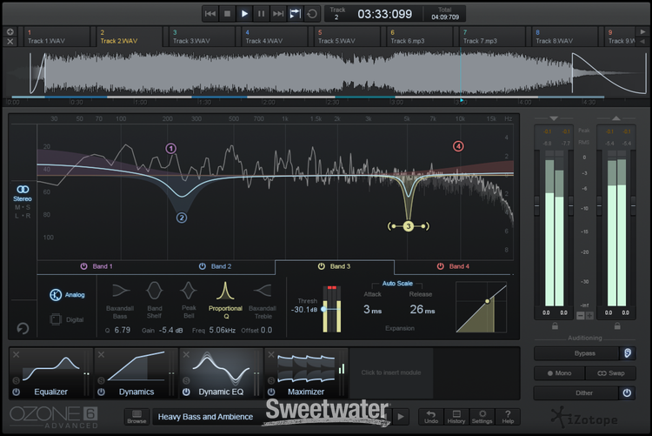
Task: Click the Freq value 5.06kHz
Action: pos(222,330)
